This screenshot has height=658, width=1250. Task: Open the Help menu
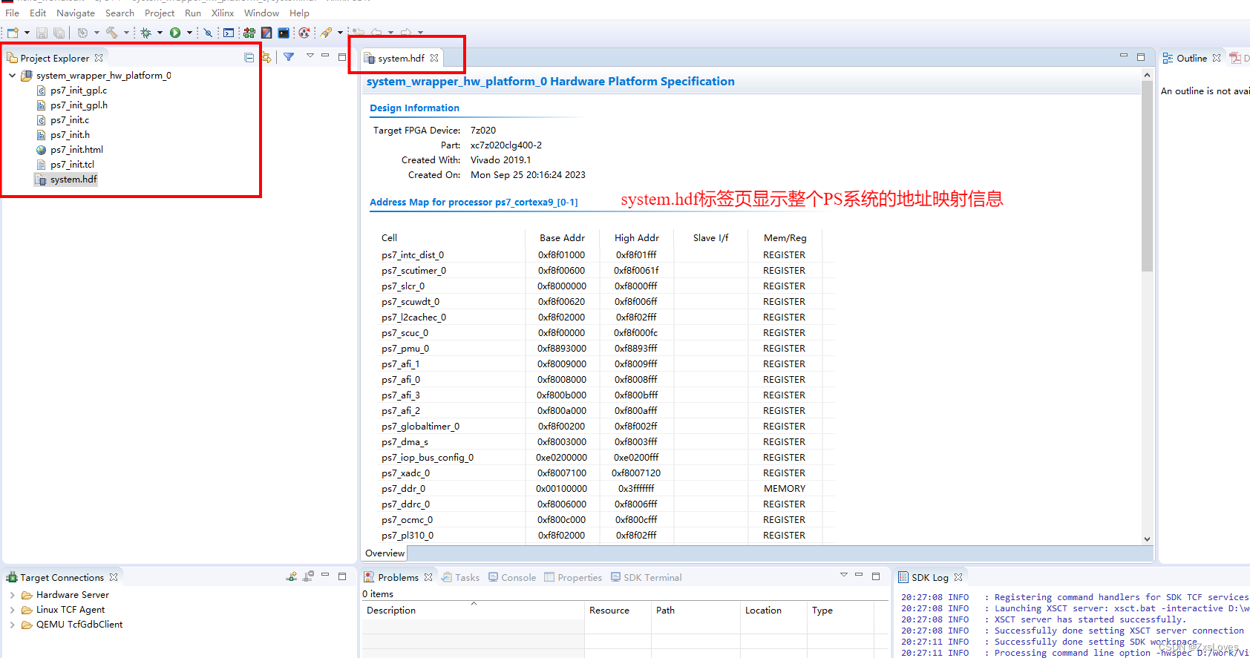coord(299,13)
